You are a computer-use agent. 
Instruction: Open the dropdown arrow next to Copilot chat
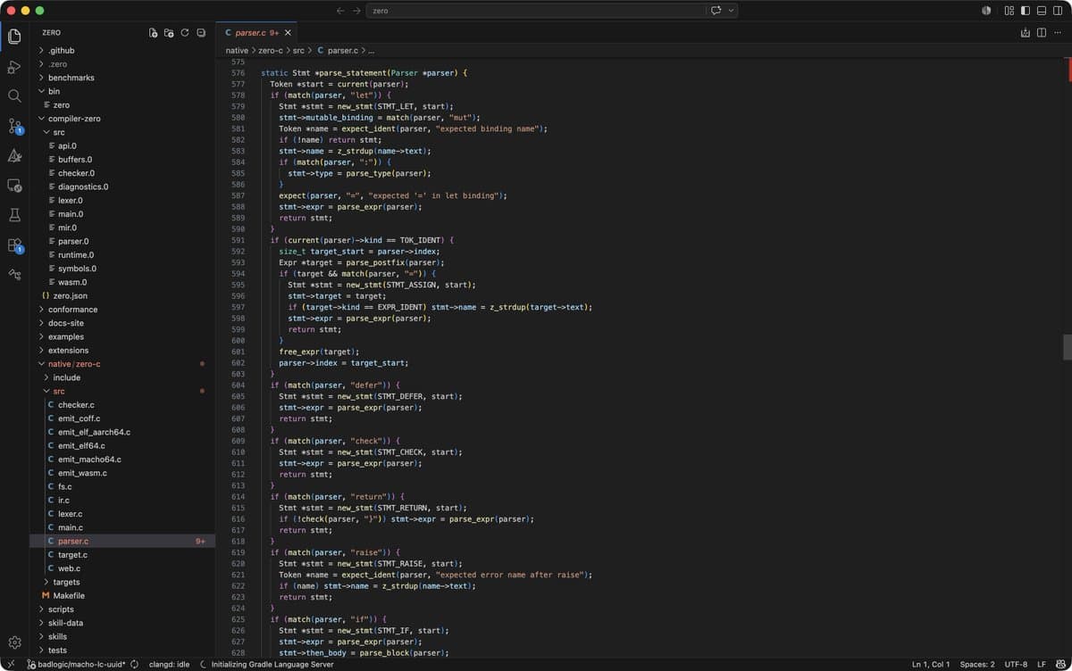732,11
